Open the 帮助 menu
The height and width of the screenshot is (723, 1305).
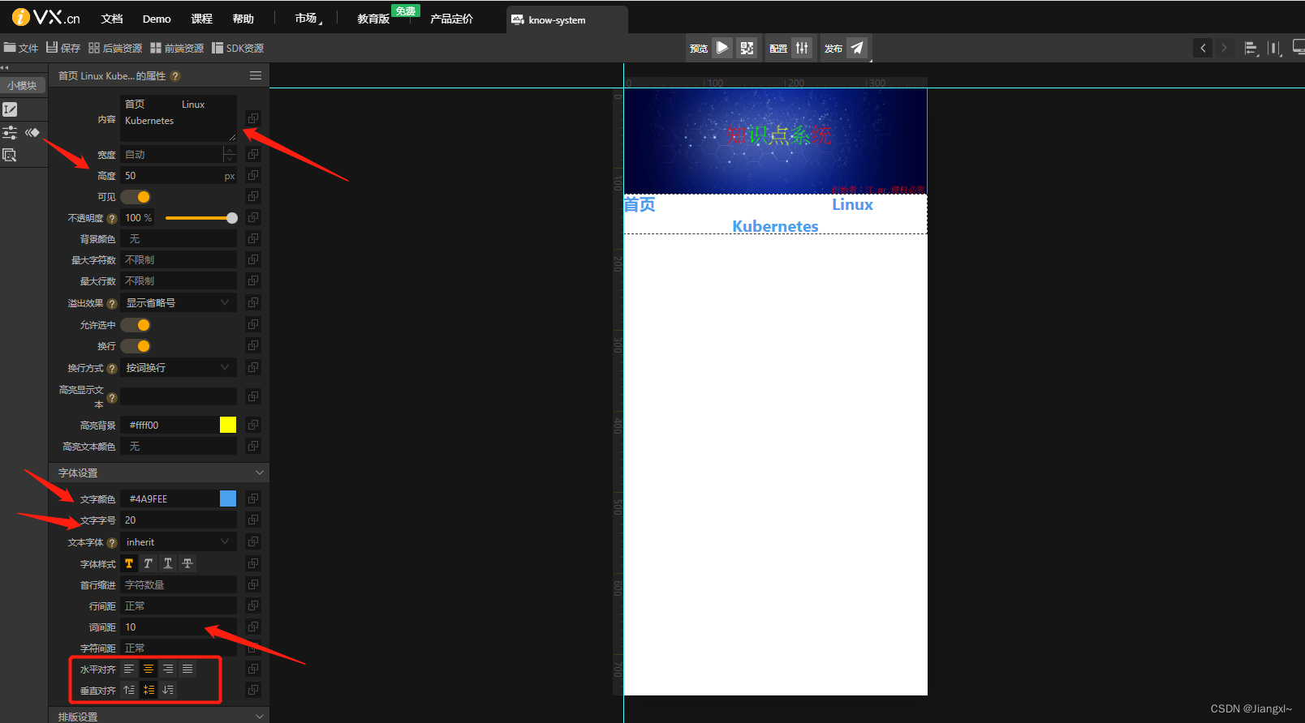tap(243, 19)
